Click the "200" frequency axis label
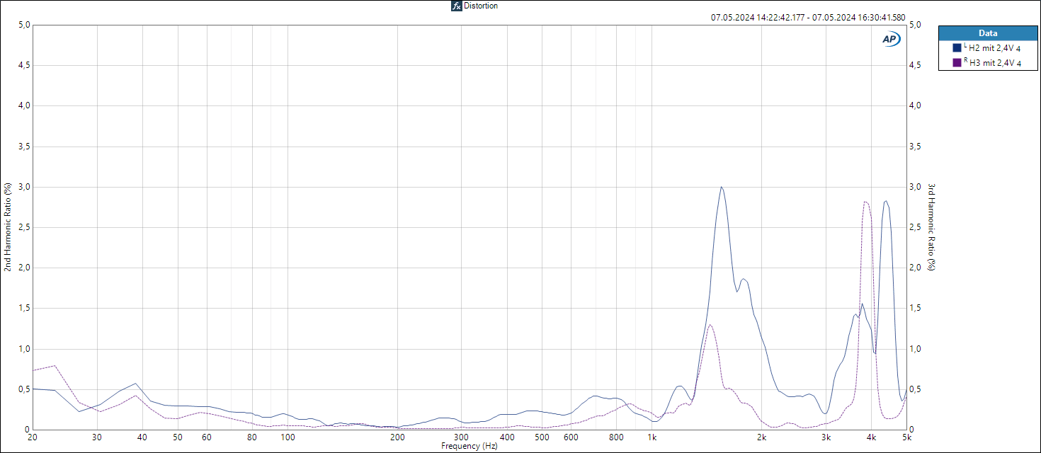1041x453 pixels. pyautogui.click(x=397, y=437)
